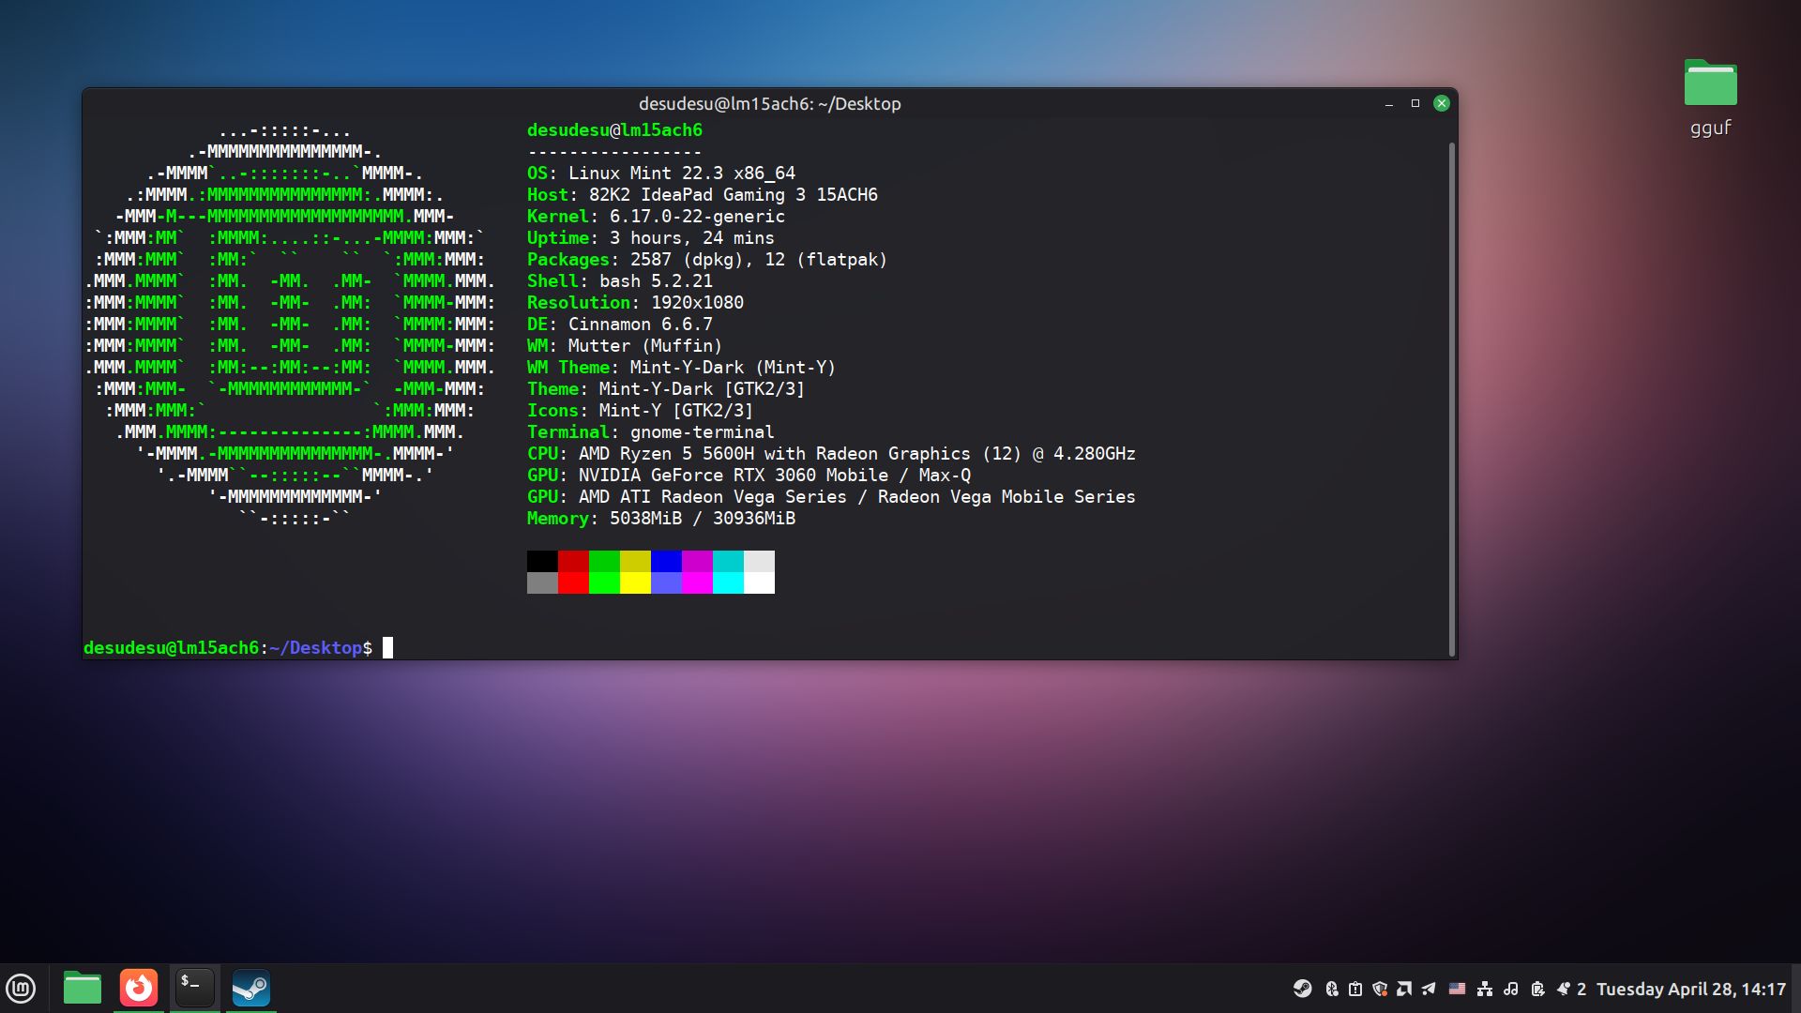
Task: Click the terminal title desudesu@lm15ach6: ~/Desktop
Action: (770, 103)
